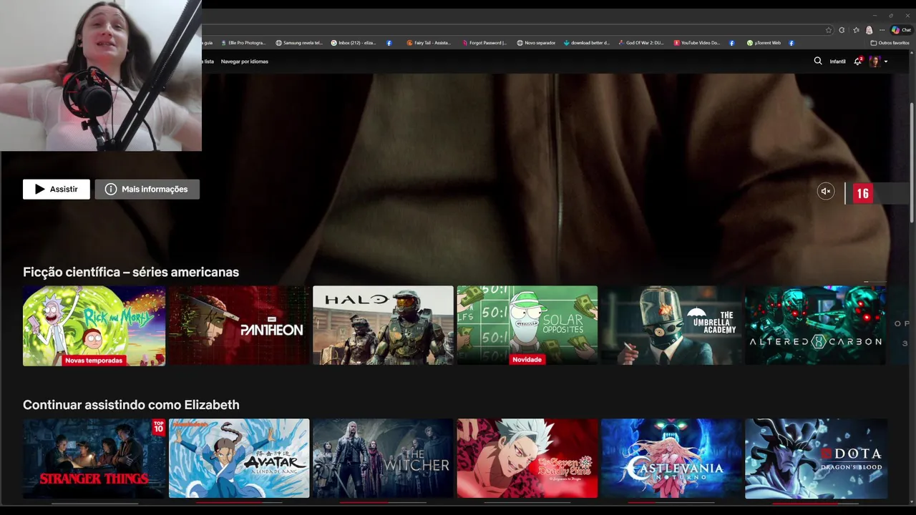916x515 pixels.
Task: Open the Pantheon series card
Action: coord(239,325)
